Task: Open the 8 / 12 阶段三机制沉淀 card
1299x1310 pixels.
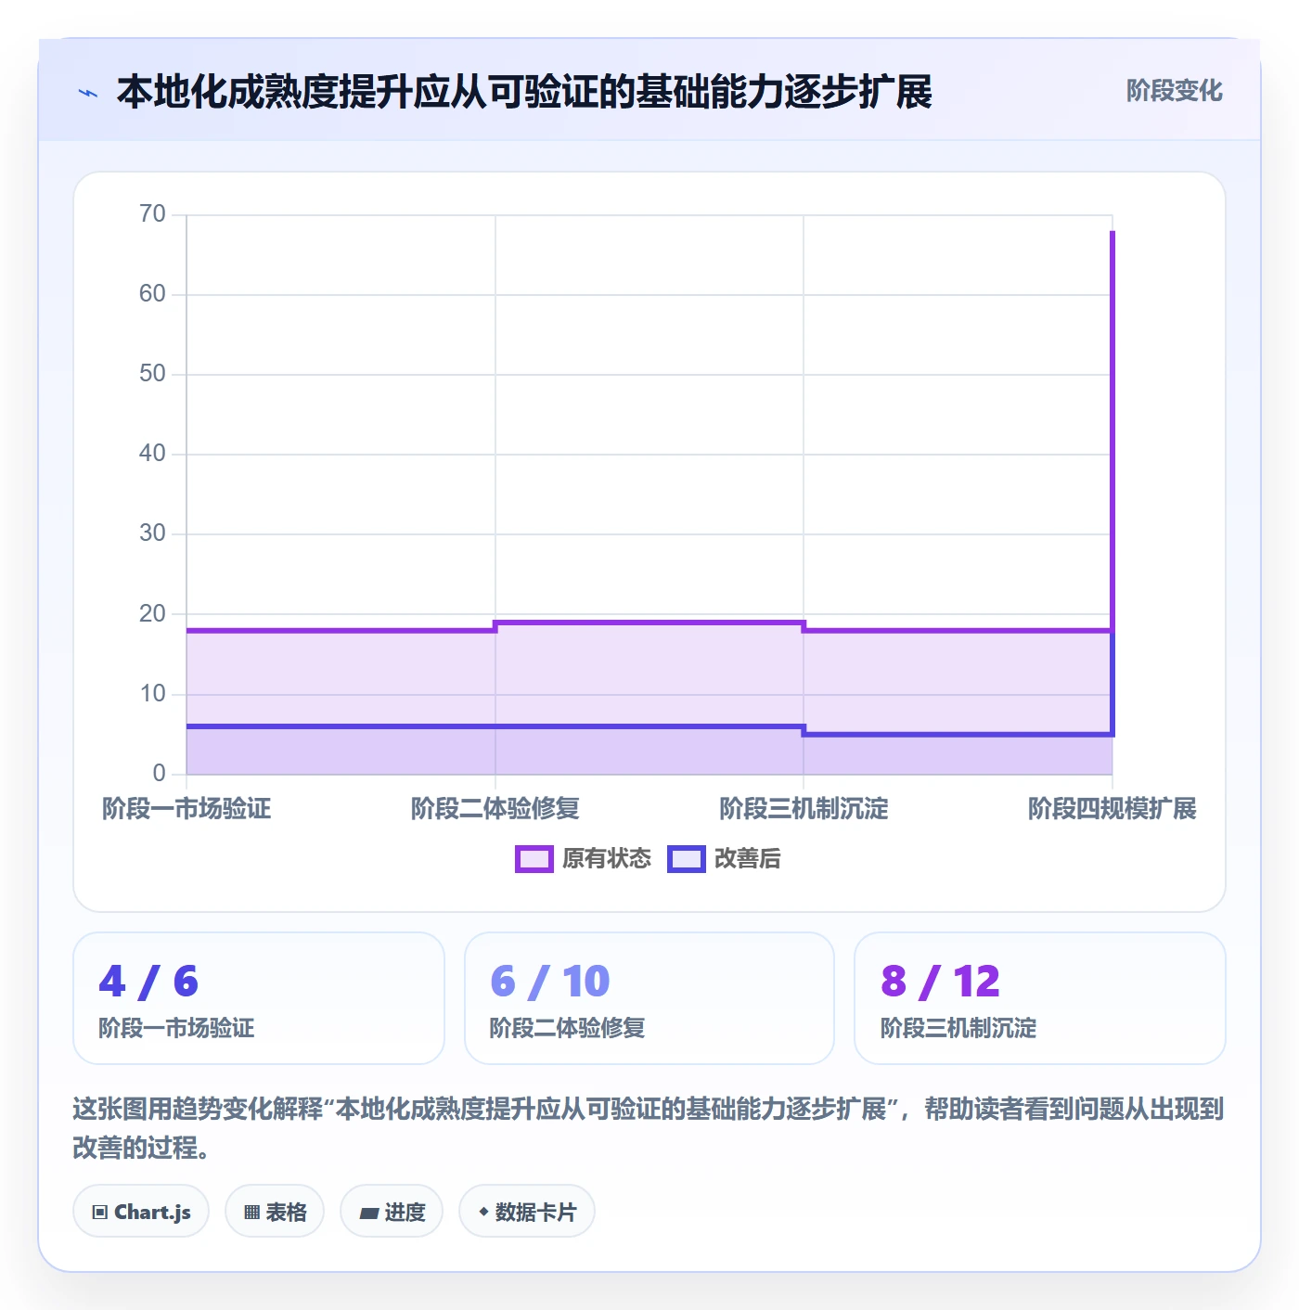Action: tap(1040, 998)
